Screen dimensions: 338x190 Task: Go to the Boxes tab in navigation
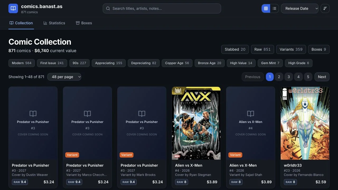coord(84,23)
